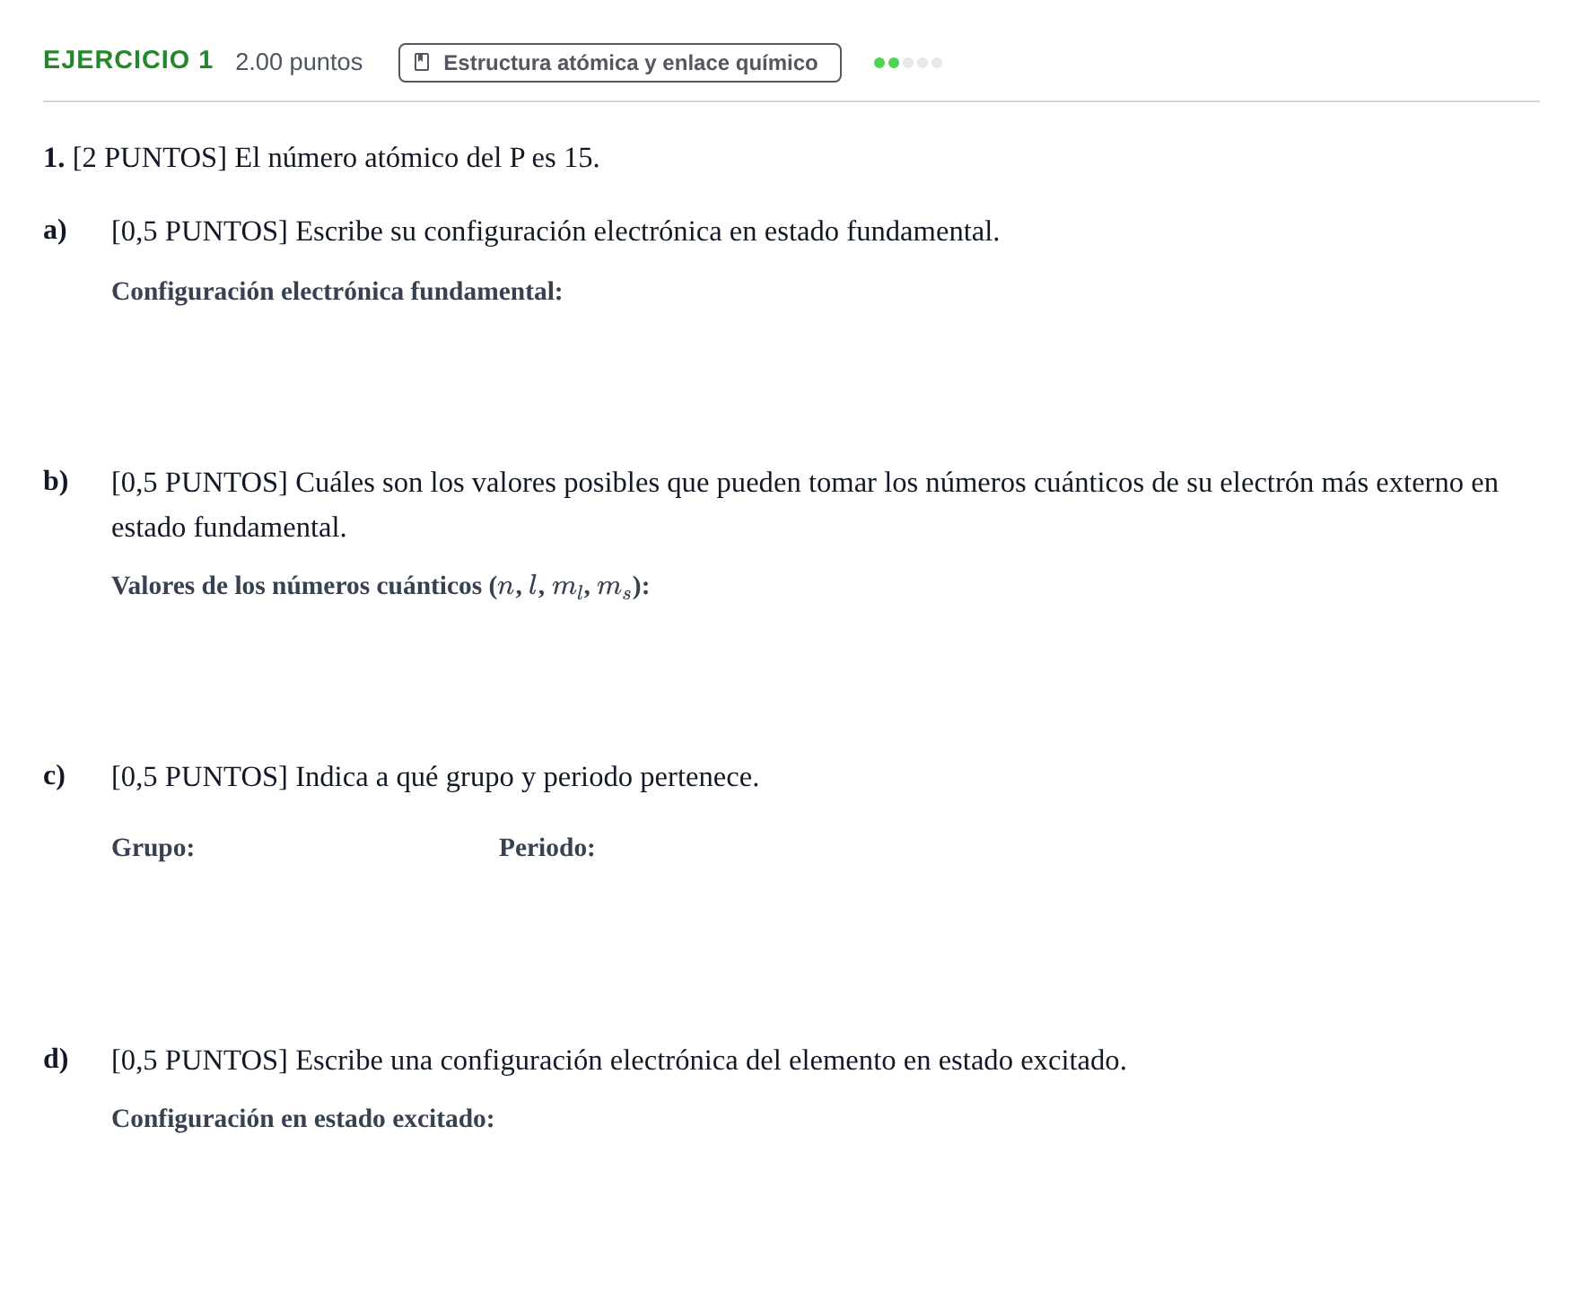Click question a) about configuración electrónica fundamental
Screen dimensions: 1583x1301
pos(555,231)
